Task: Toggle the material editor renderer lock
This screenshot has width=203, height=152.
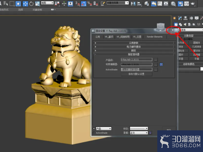Action: click(x=161, y=65)
